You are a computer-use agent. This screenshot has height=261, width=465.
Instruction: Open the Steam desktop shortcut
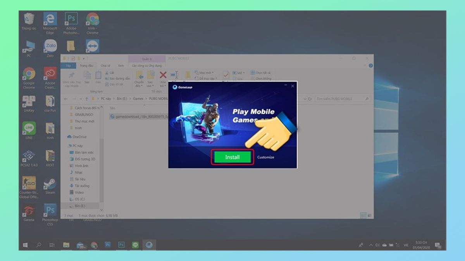(50, 186)
